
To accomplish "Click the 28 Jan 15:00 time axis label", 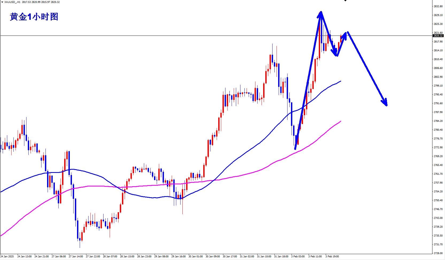I will click(127, 257).
